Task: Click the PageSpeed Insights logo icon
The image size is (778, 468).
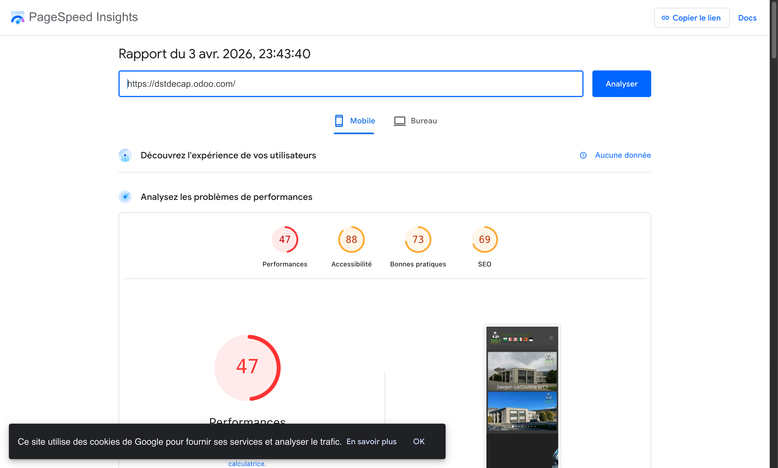Action: [17, 17]
